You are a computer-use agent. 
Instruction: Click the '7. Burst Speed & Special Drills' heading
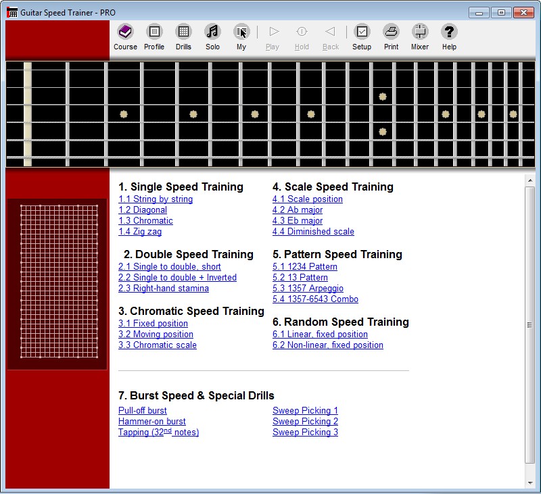click(196, 395)
